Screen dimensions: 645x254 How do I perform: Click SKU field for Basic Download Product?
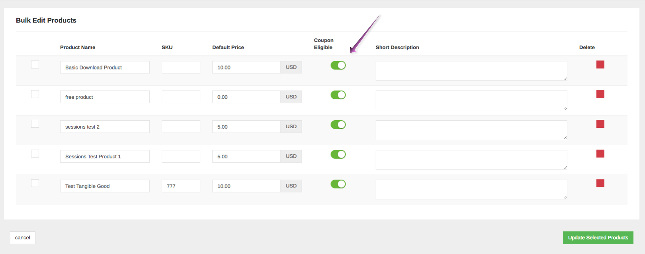coord(181,67)
